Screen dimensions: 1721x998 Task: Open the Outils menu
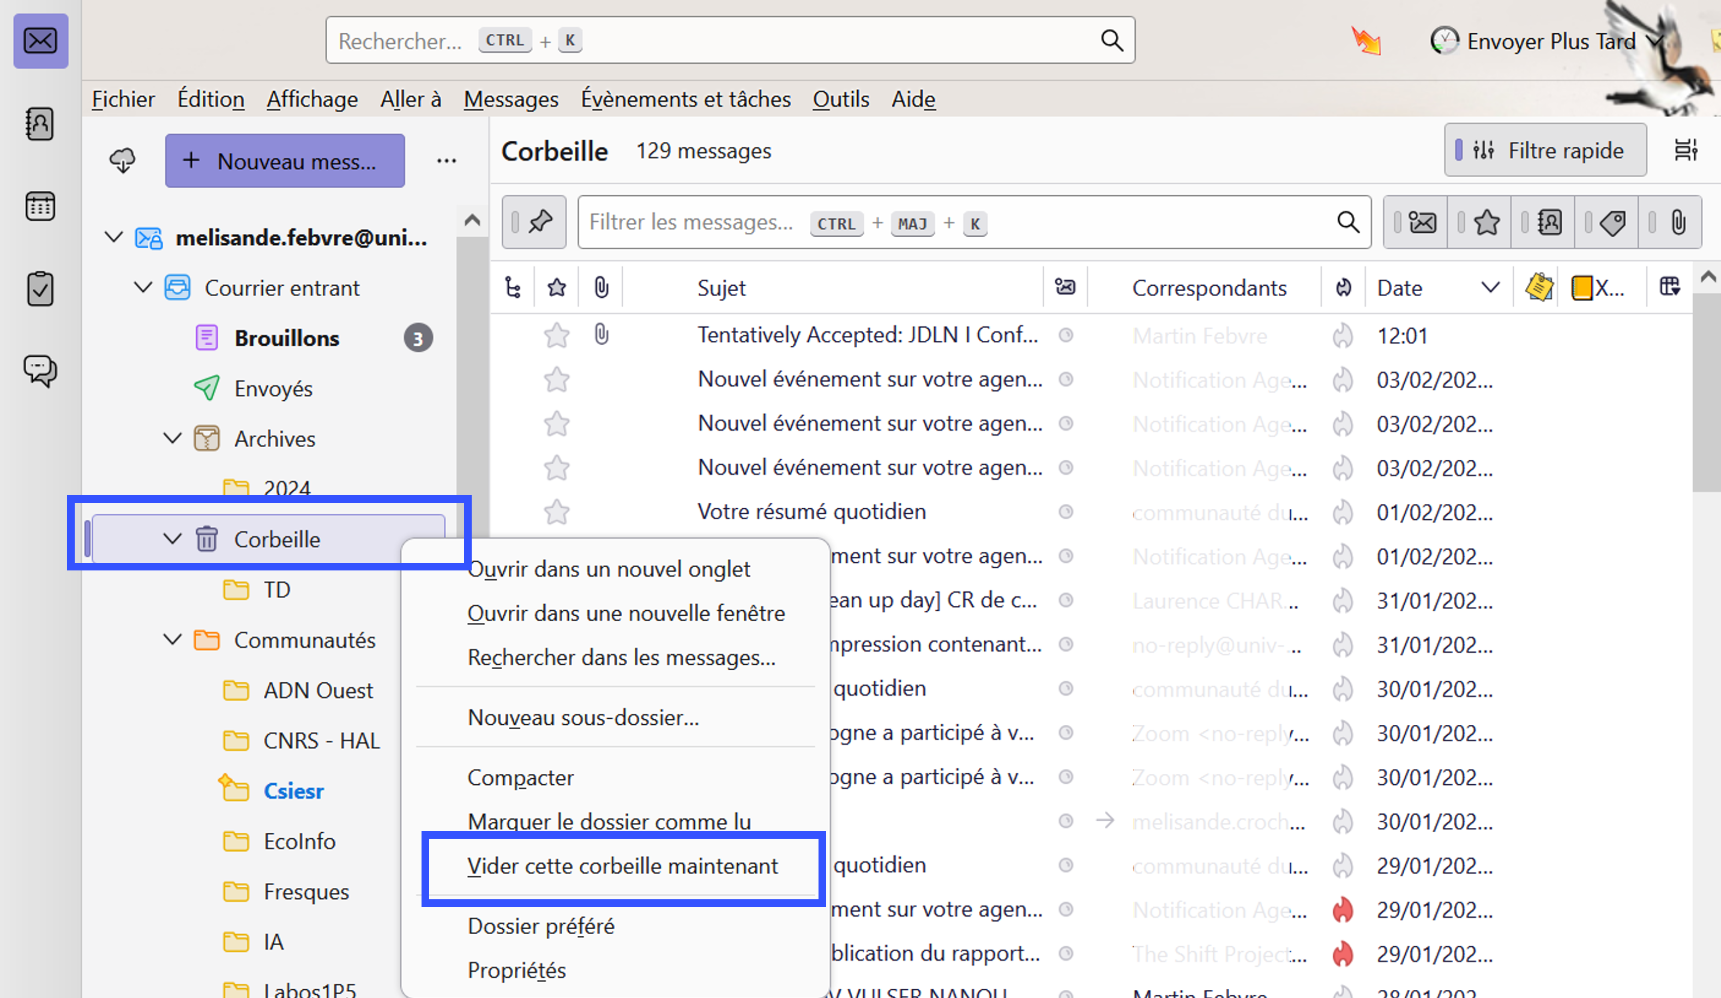pyautogui.click(x=840, y=100)
